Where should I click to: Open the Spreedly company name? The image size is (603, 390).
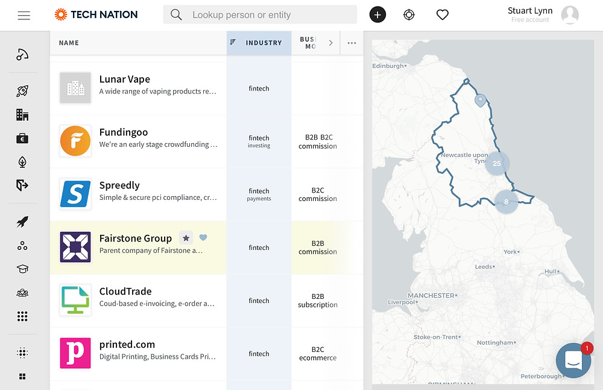tap(119, 185)
